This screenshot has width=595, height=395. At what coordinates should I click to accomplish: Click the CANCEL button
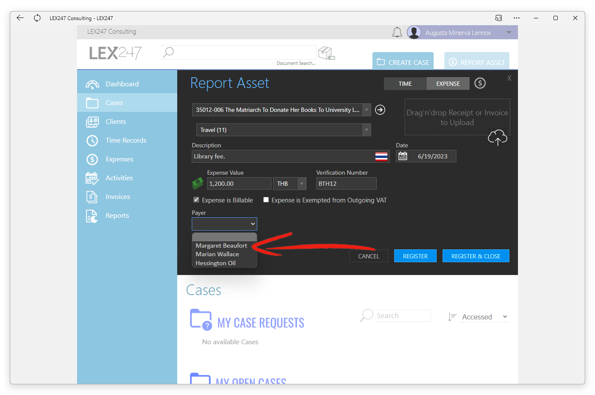pos(369,256)
